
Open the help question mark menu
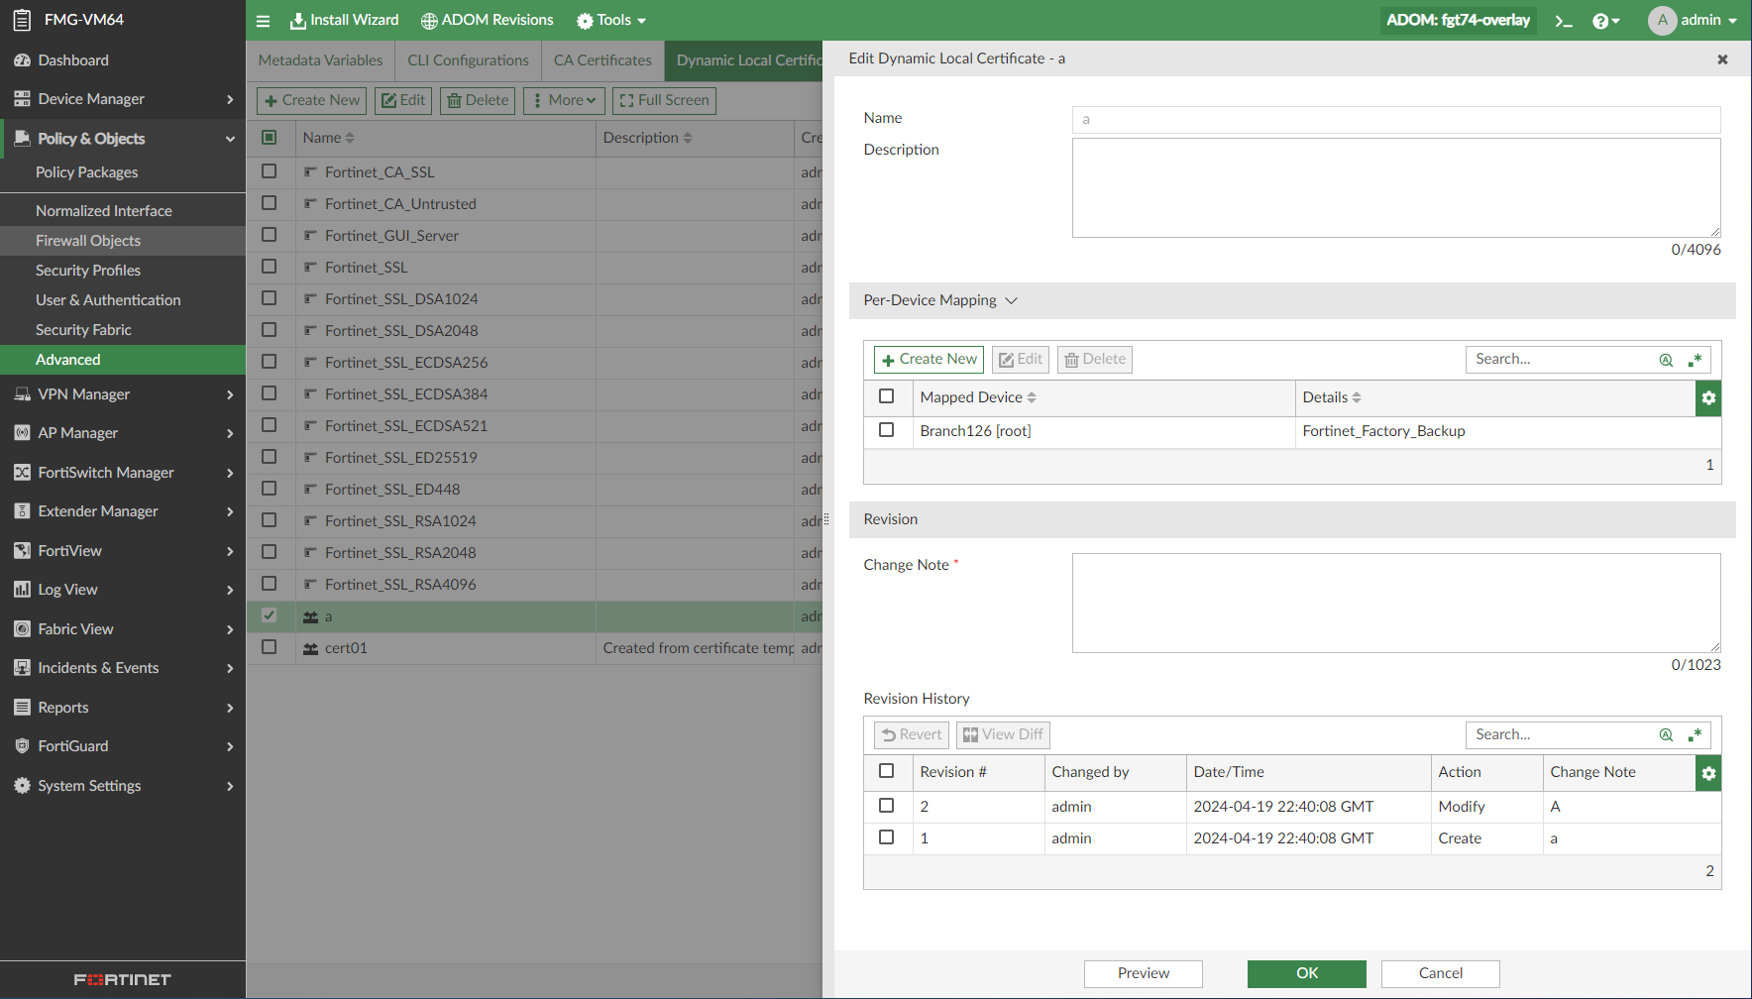click(1605, 21)
